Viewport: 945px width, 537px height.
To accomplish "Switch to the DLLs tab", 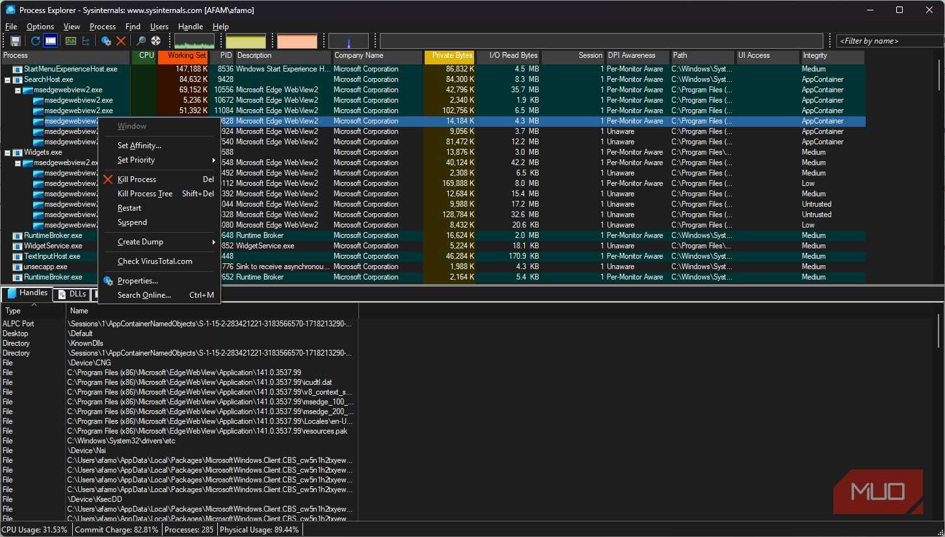I will coord(72,294).
